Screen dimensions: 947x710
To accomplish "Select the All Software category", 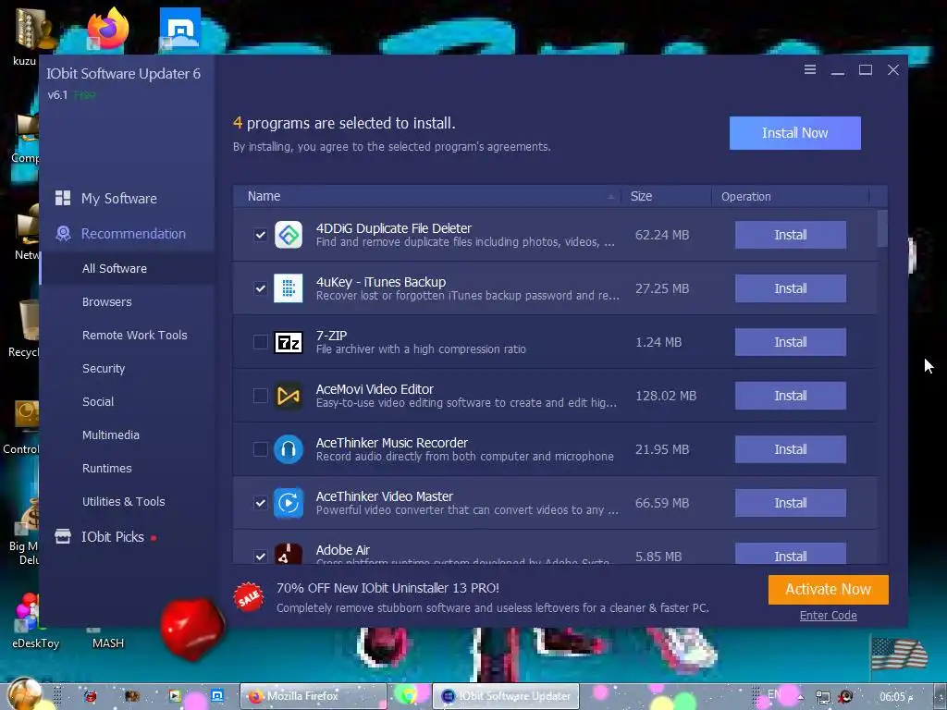I will pyautogui.click(x=128, y=269).
